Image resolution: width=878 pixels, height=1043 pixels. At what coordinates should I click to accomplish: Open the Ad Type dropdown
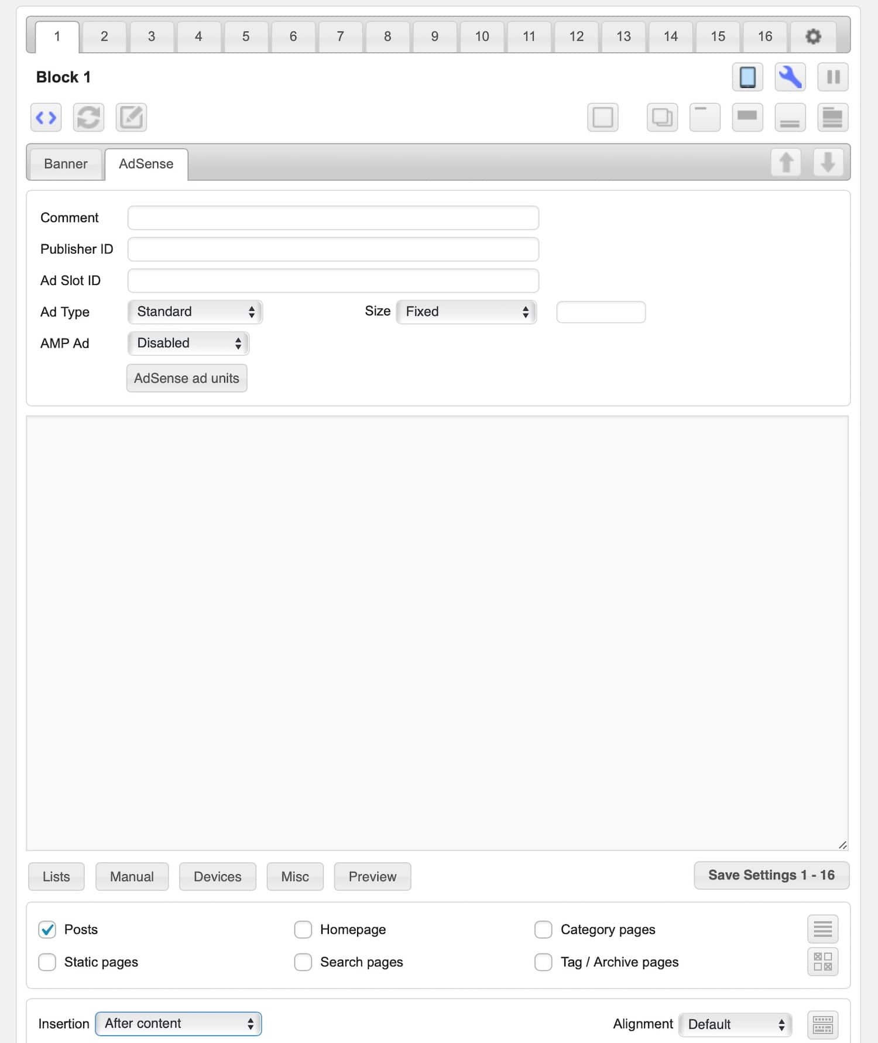(195, 312)
